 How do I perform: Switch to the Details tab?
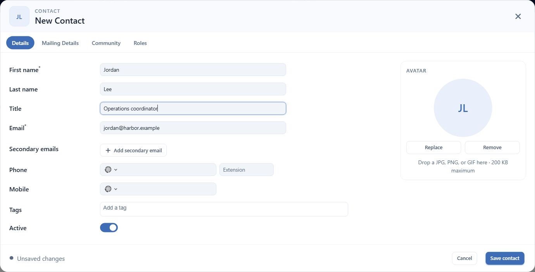pyautogui.click(x=20, y=43)
